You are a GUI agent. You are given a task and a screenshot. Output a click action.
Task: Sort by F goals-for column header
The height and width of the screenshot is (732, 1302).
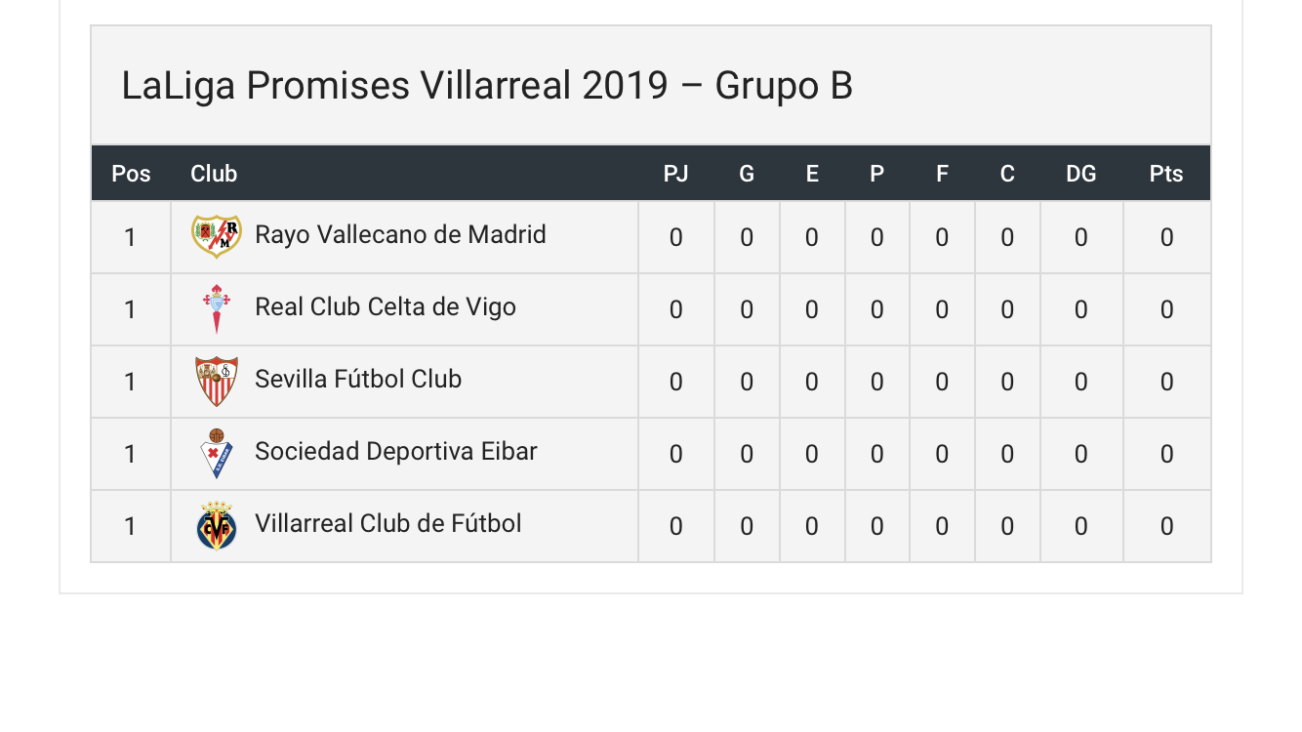coord(942,174)
